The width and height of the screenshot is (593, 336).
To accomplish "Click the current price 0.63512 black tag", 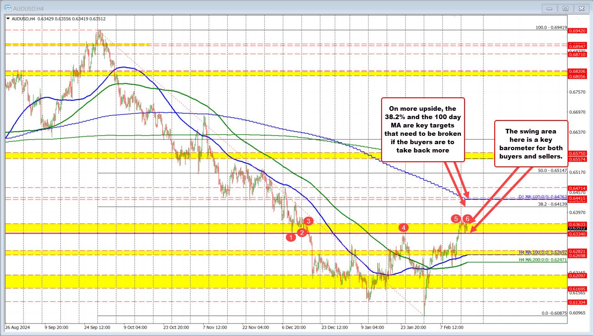I will (x=578, y=228).
